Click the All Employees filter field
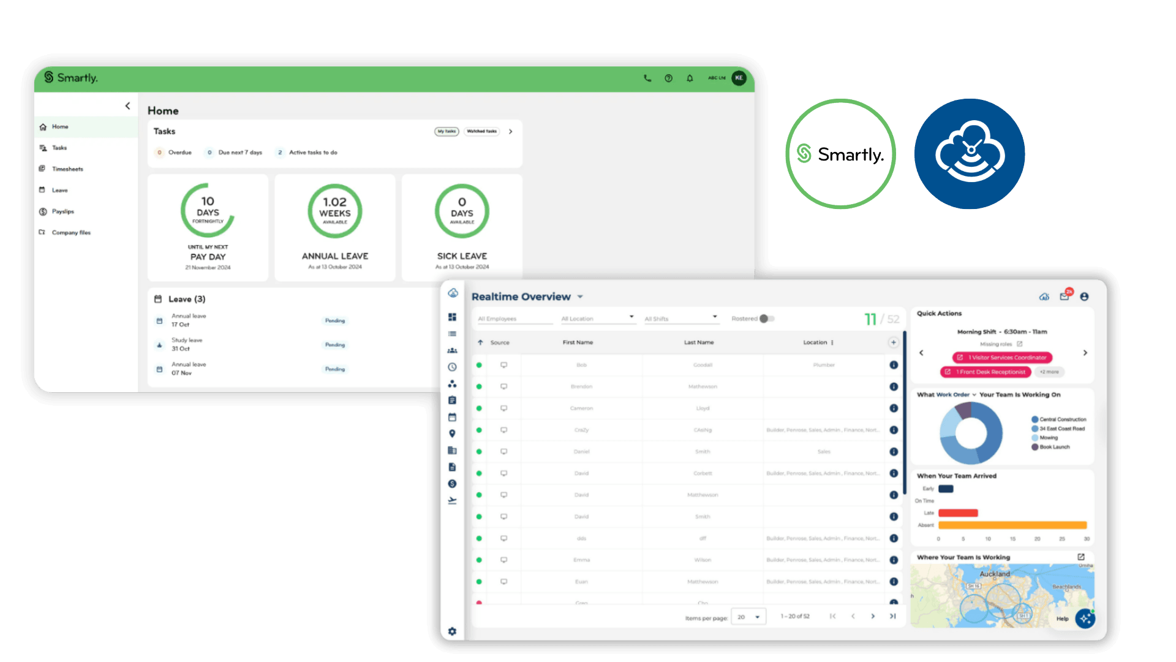 515,319
